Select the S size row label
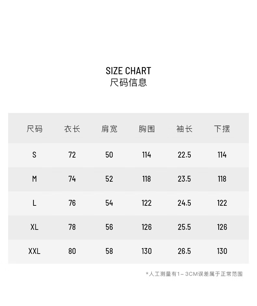 point(34,155)
